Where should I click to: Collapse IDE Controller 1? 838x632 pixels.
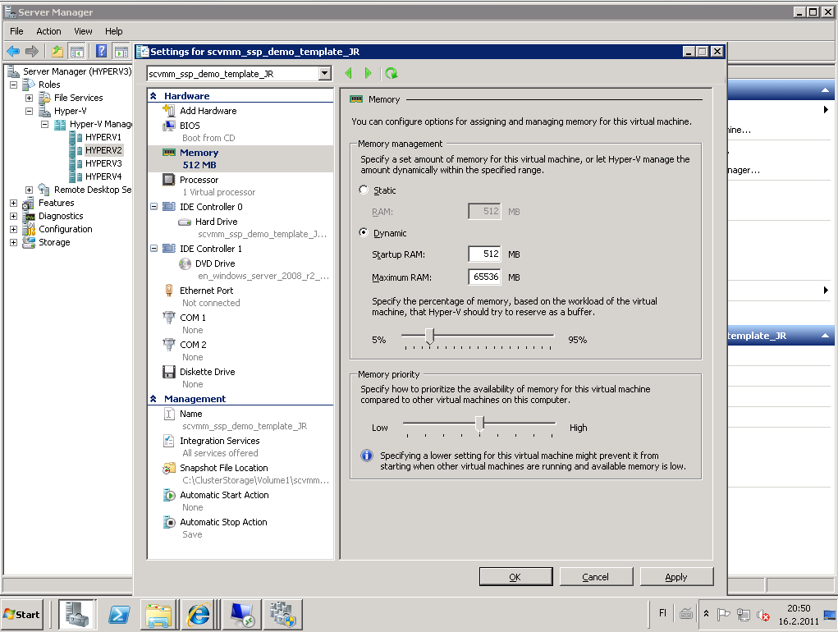[154, 249]
